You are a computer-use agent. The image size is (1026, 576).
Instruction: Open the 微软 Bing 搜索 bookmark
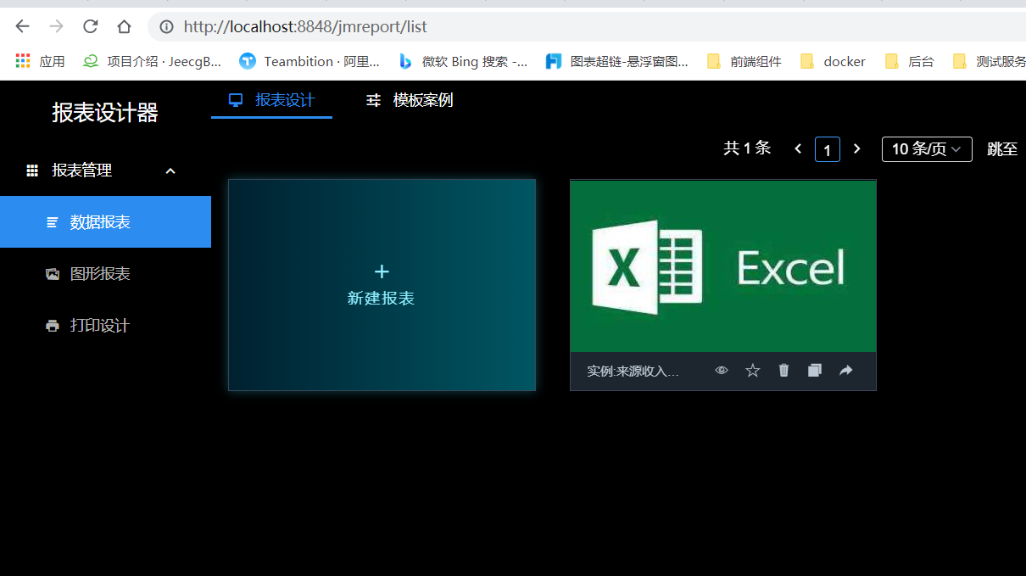[x=463, y=61]
